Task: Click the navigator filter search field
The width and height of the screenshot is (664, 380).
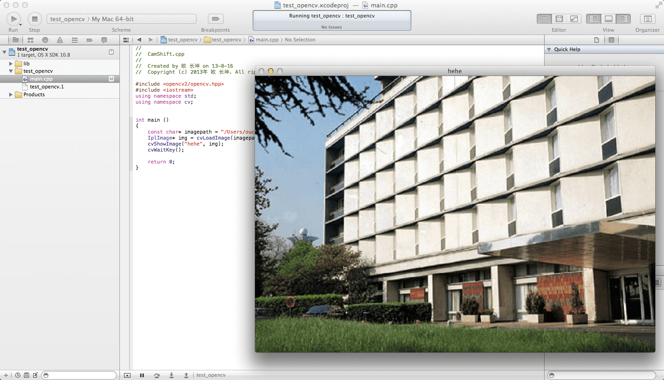Action: [x=79, y=375]
